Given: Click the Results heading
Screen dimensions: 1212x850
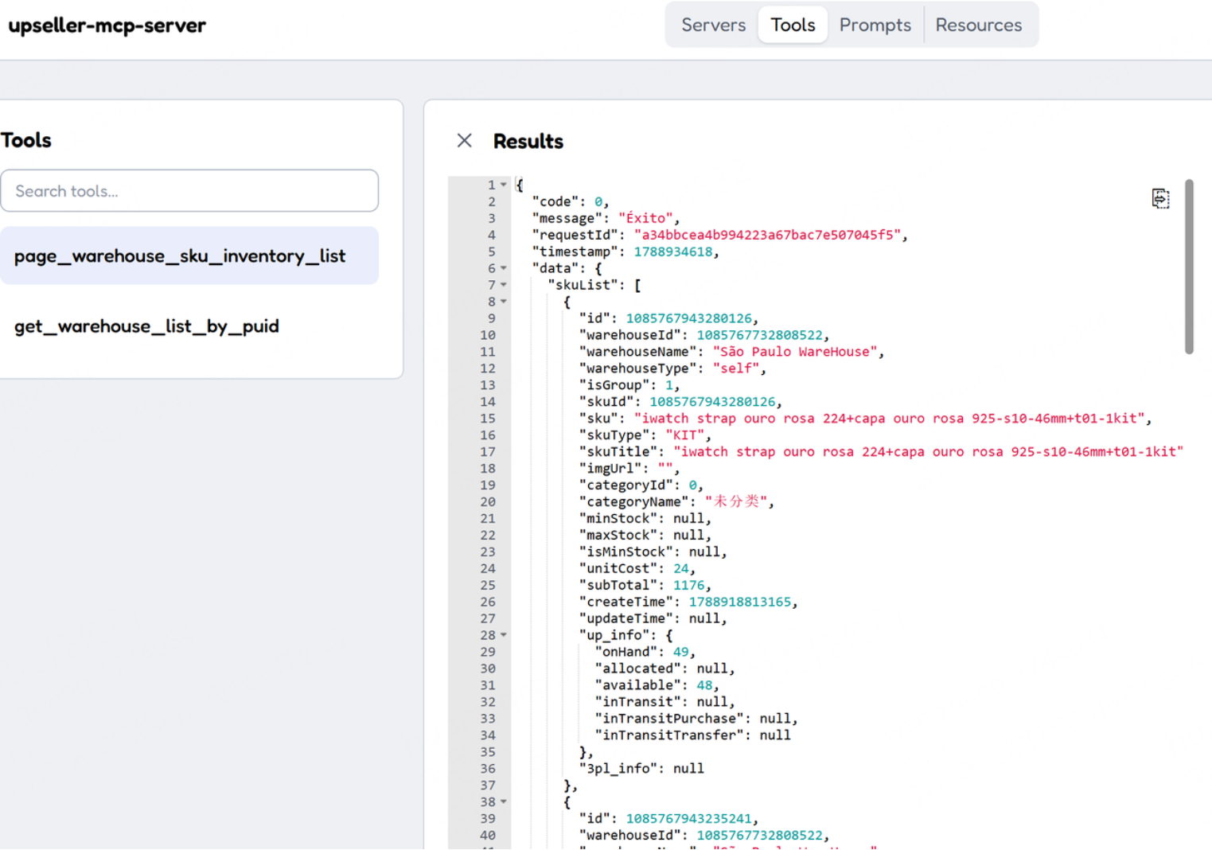Looking at the screenshot, I should [528, 141].
